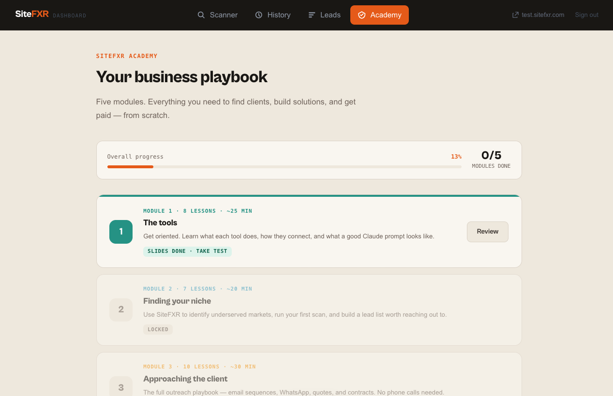
Task: Click the external link icon beside test.sitefxr.com
Action: click(515, 15)
